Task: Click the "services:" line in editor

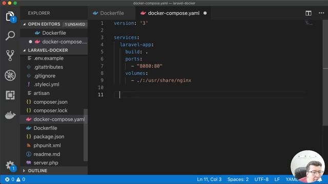Action: coord(127,37)
